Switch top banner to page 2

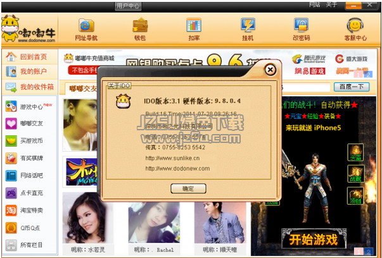tap(368, 75)
